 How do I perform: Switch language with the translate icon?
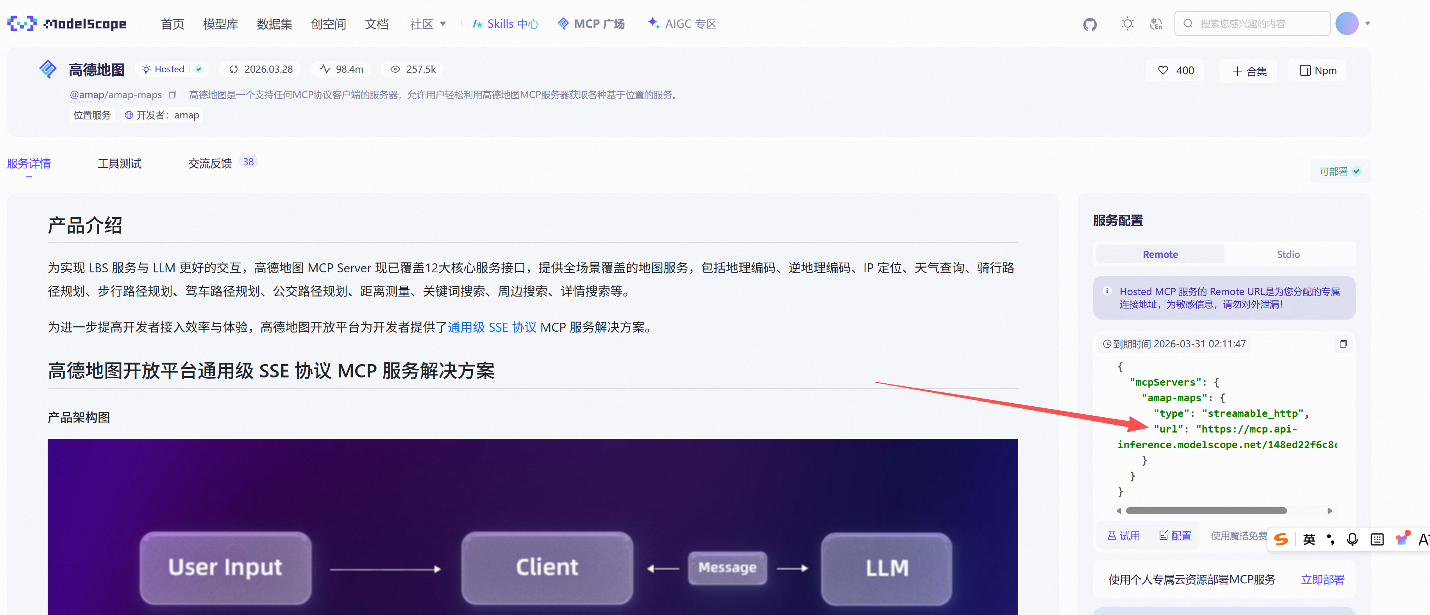[x=1156, y=24]
